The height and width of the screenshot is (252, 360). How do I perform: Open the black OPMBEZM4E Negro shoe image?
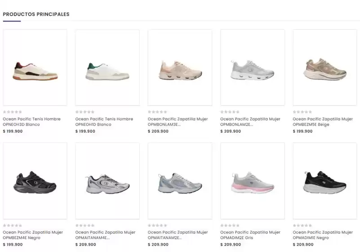click(35, 181)
